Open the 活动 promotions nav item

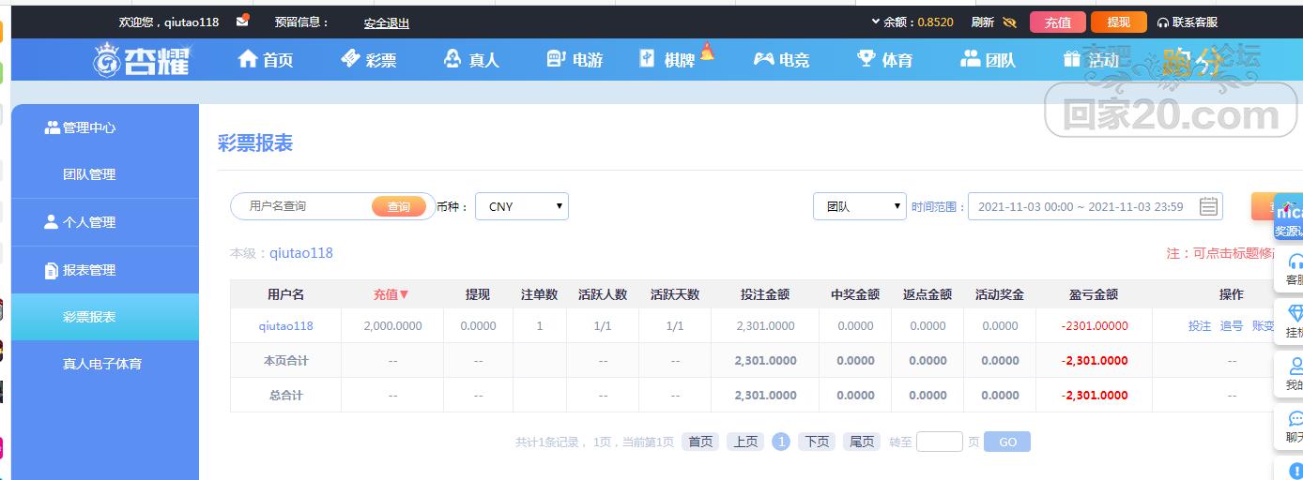pos(1091,59)
